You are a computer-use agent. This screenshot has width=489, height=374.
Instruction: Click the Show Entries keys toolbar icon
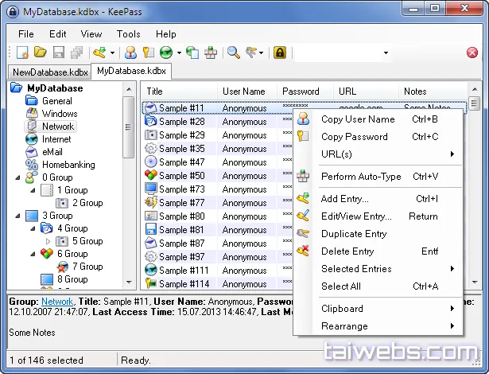point(251,53)
